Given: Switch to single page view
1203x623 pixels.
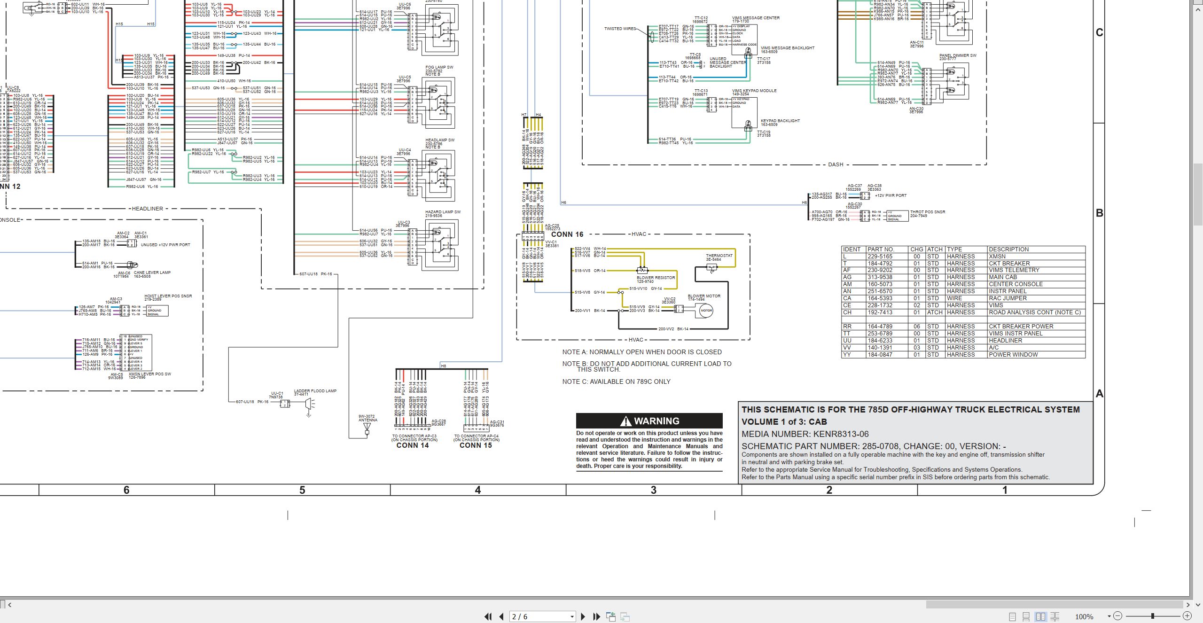Looking at the screenshot, I should point(1012,616).
